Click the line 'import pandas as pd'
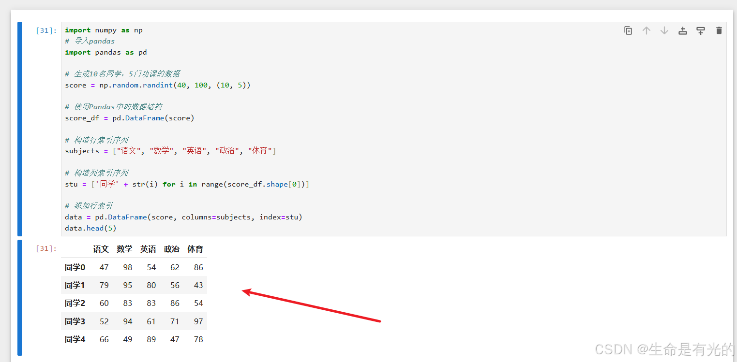The width and height of the screenshot is (737, 362). [106, 52]
